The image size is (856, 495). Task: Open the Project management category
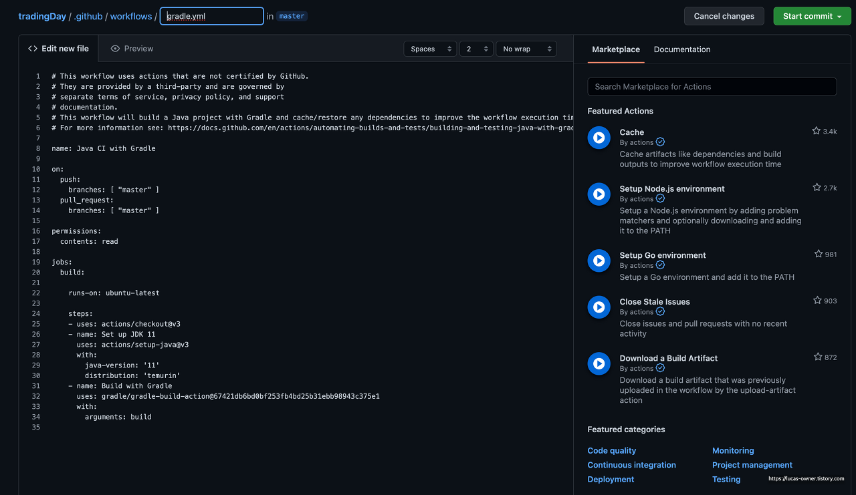(x=752, y=465)
